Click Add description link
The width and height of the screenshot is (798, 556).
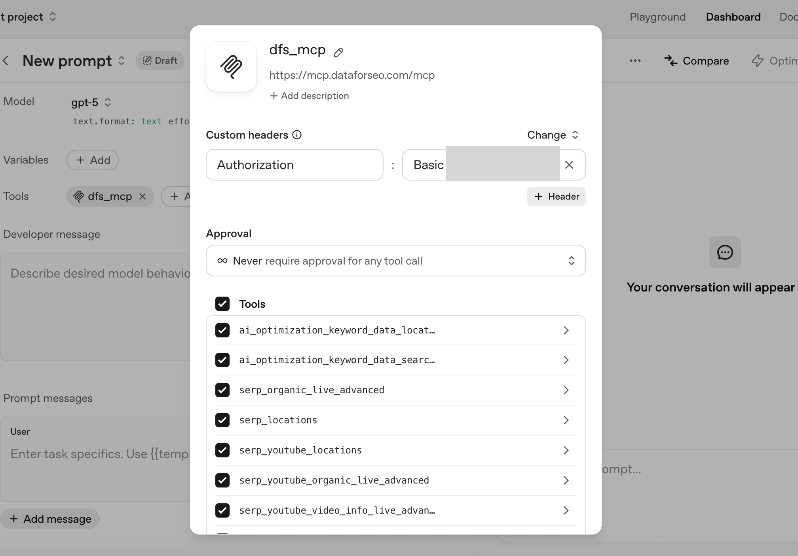(x=309, y=96)
